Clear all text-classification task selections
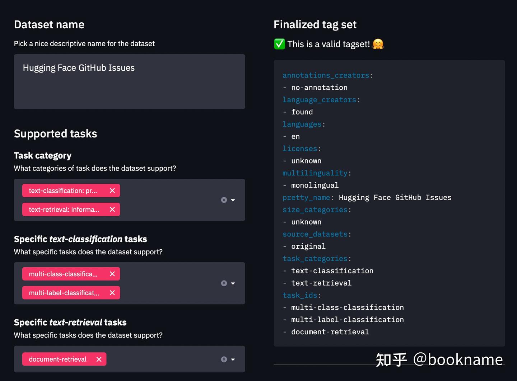Viewport: 517px width, 381px height. point(224,283)
